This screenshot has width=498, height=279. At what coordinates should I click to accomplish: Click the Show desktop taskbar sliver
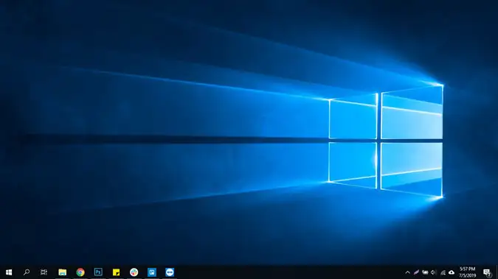click(x=497, y=272)
